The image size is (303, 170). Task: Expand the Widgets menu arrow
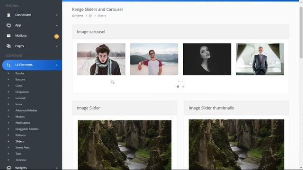(x=57, y=168)
